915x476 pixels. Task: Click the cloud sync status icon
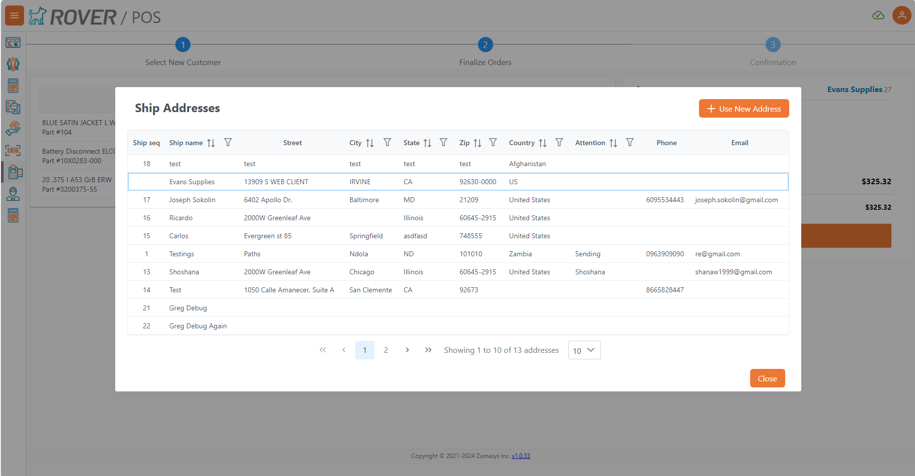[x=878, y=16]
